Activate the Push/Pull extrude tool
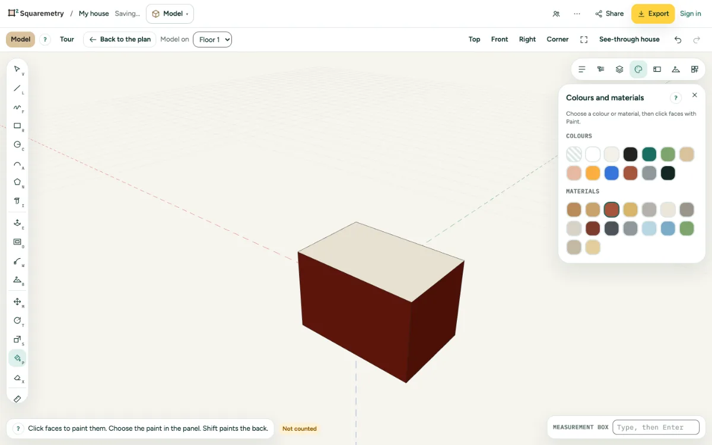The height and width of the screenshot is (445, 712). pos(17,223)
